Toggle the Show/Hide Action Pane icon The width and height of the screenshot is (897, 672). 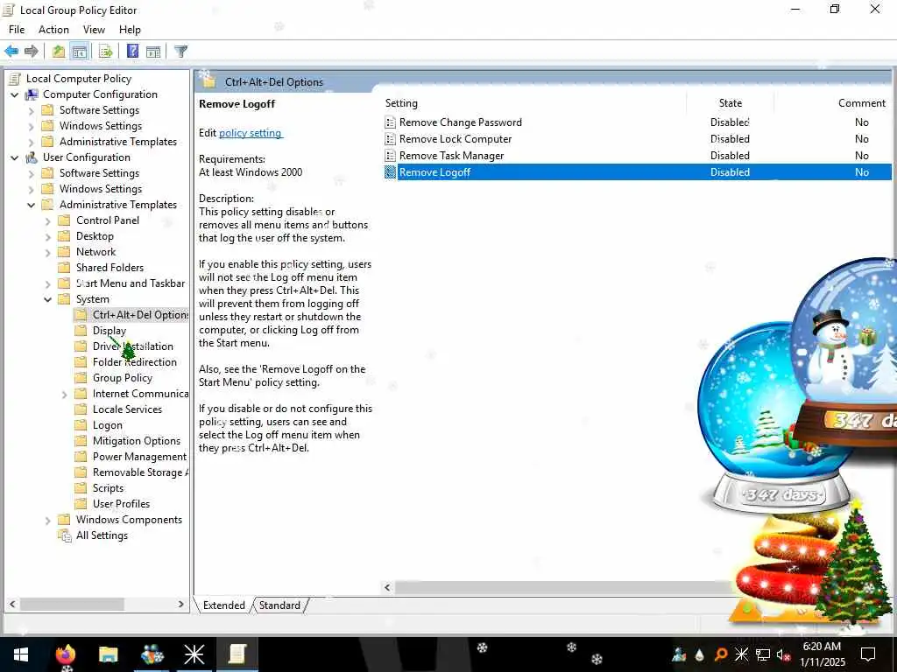click(x=153, y=52)
